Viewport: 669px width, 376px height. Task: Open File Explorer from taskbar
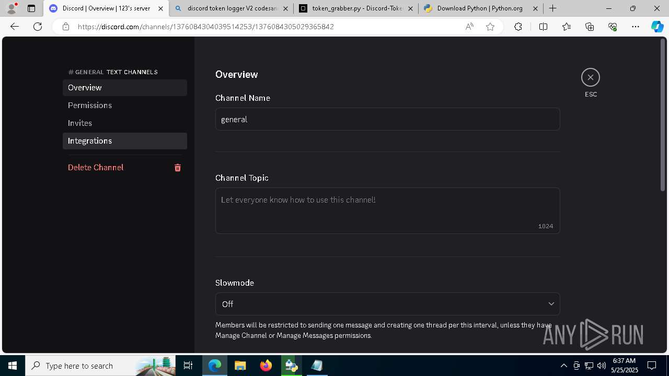240,366
